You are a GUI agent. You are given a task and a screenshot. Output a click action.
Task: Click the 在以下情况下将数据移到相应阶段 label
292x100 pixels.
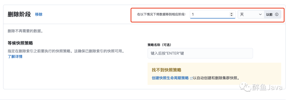tap(161, 14)
